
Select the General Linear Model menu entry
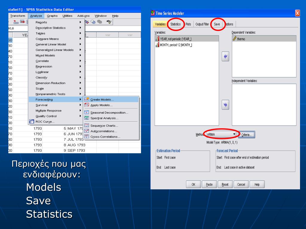[56, 44]
